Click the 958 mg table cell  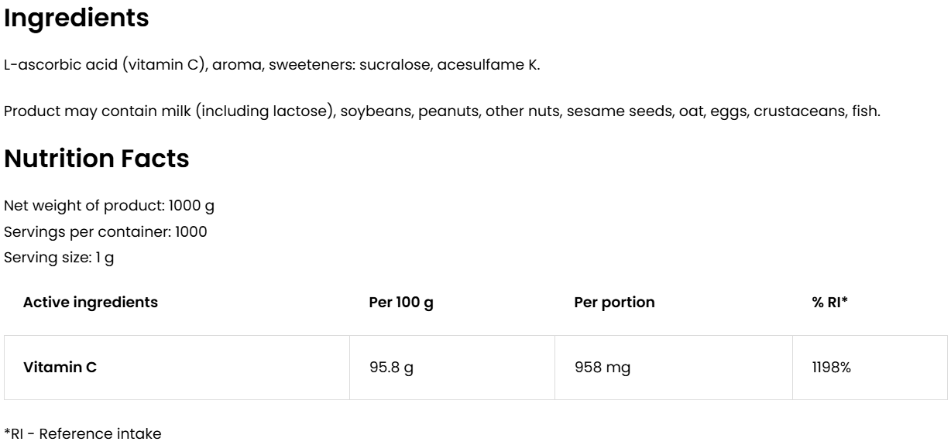(602, 368)
